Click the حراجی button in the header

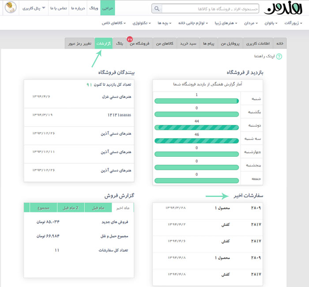[107, 8]
